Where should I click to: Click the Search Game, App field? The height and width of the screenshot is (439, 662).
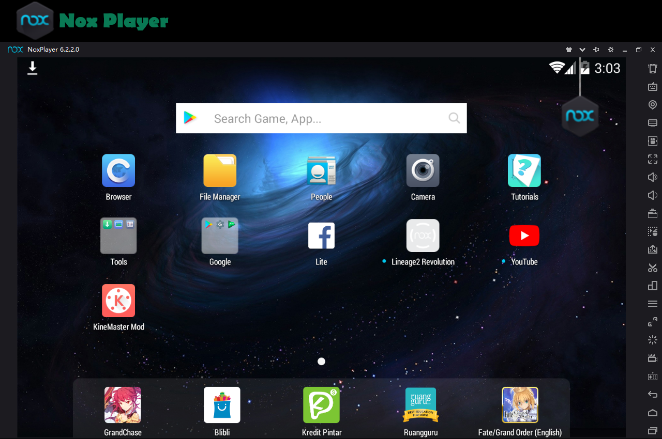click(x=321, y=118)
